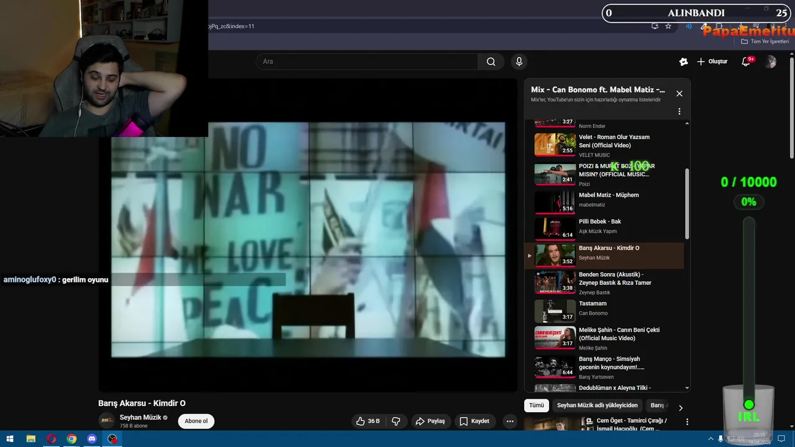Open more actions ellipsis under video
This screenshot has height=447, width=795.
pyautogui.click(x=510, y=421)
